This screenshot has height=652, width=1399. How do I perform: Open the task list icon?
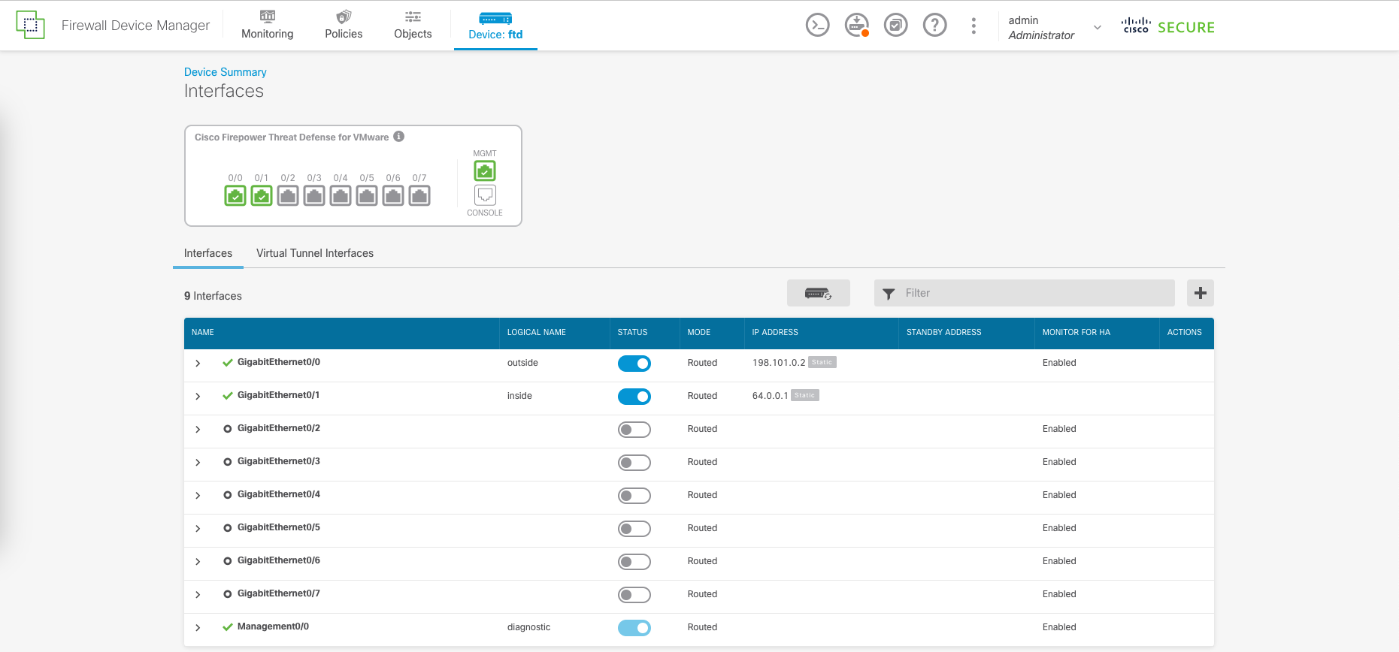tap(895, 26)
